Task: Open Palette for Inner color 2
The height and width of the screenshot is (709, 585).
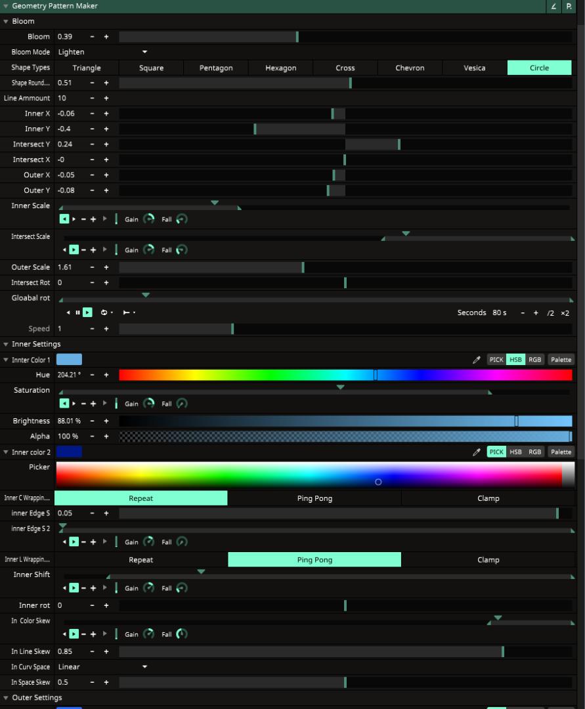Action: [561, 452]
